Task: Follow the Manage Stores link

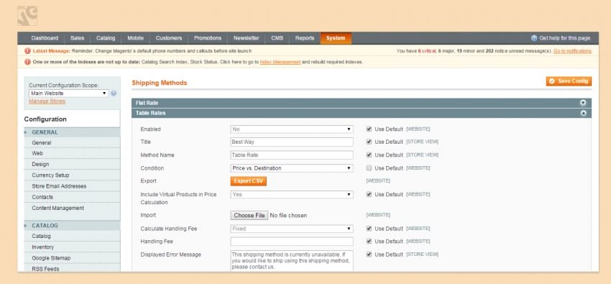Action: 47,101
